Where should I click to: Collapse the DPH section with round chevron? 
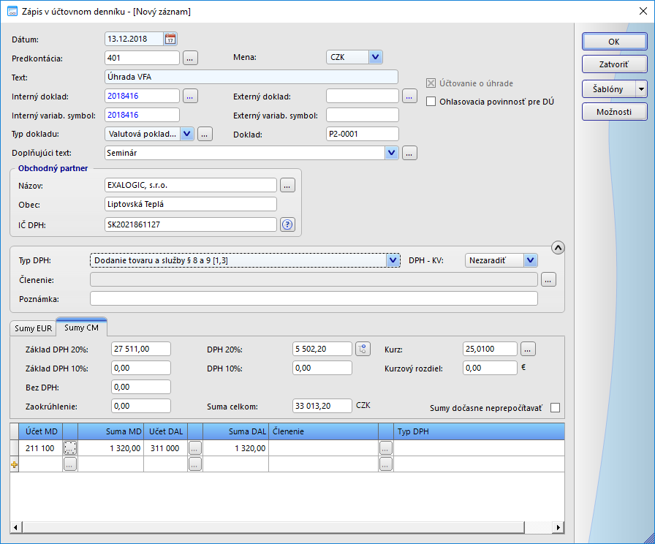pos(558,248)
